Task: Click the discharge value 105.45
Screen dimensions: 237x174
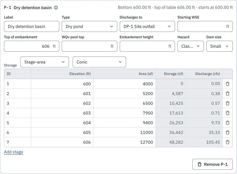Action: [213, 142]
